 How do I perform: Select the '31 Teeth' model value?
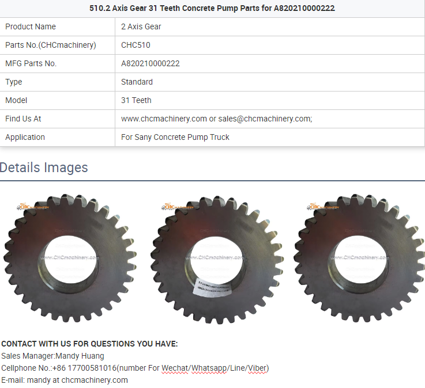click(136, 100)
